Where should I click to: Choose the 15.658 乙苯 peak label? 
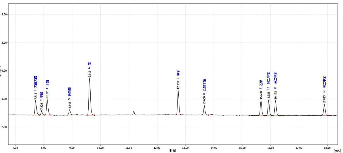pos(261,90)
